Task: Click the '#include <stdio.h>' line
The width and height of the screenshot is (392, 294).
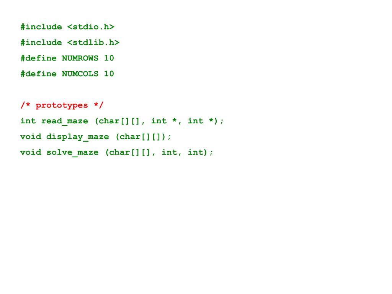Action: pos(67,27)
